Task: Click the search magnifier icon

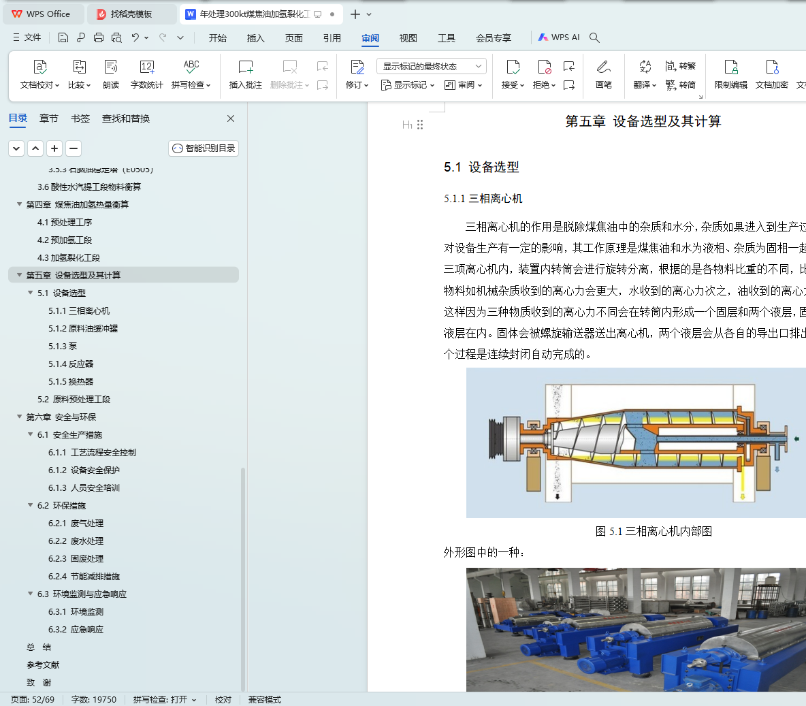Action: [594, 37]
